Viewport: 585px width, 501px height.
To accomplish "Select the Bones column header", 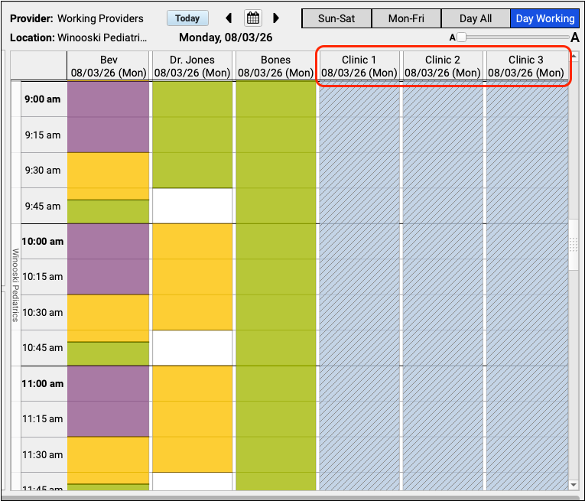I will tap(276, 66).
